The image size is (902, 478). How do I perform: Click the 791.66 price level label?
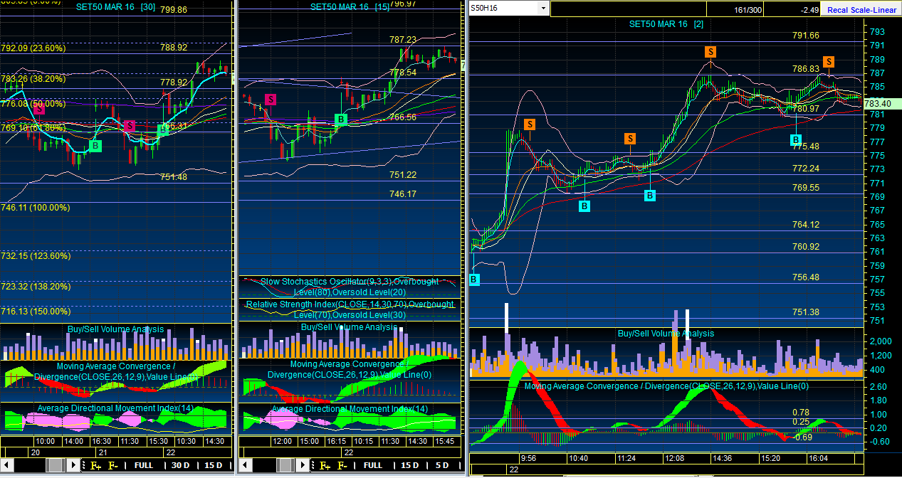click(x=806, y=36)
